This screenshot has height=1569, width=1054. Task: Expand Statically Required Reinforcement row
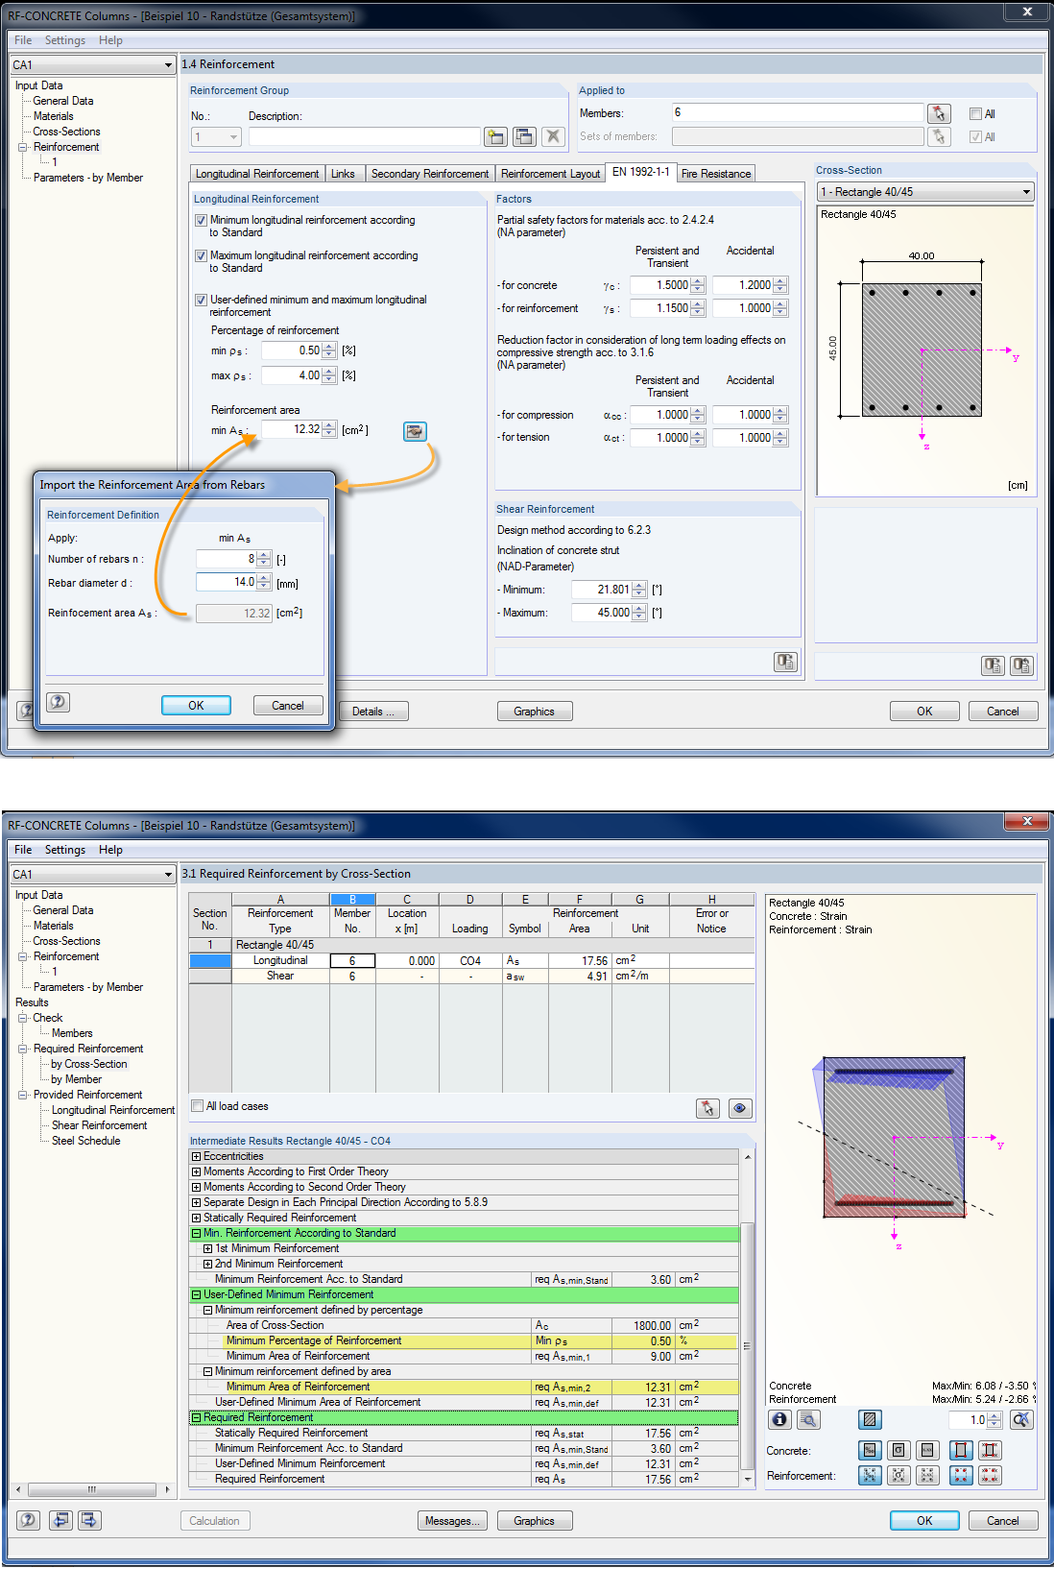pyautogui.click(x=196, y=1218)
